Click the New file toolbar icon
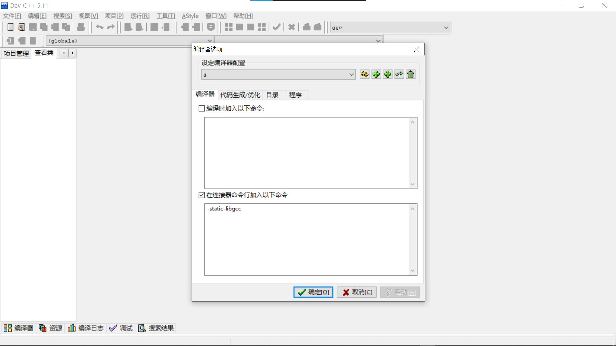616x346 pixels. click(x=11, y=27)
